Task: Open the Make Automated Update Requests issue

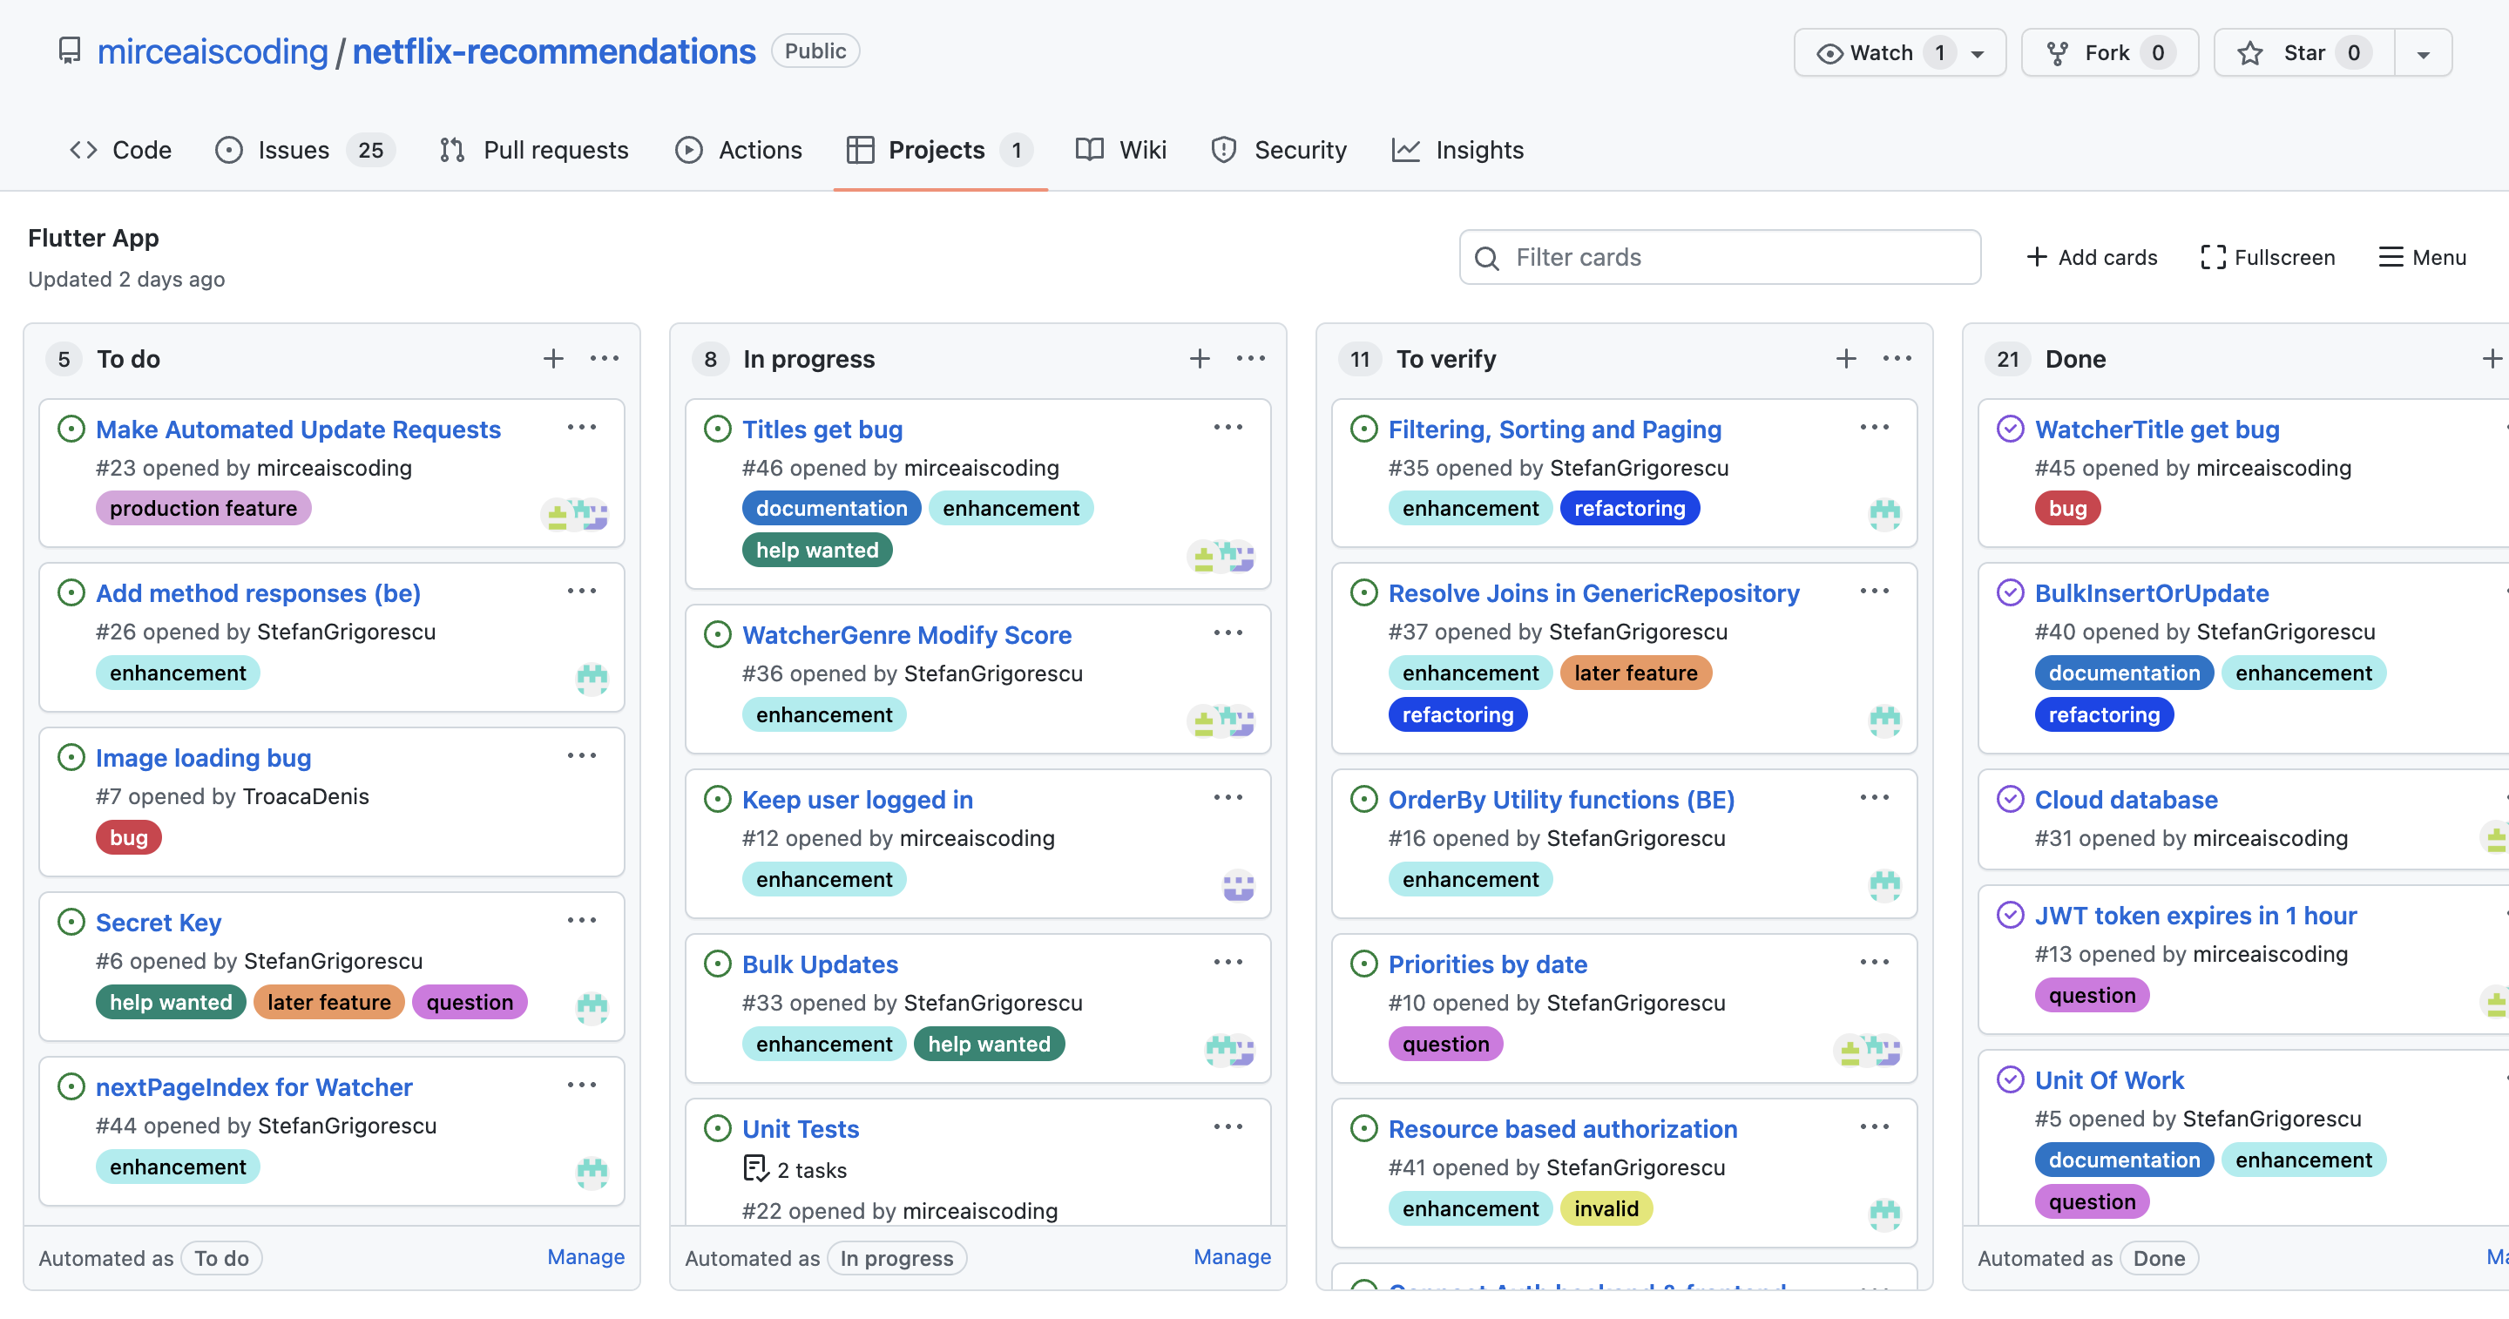Action: click(x=298, y=429)
